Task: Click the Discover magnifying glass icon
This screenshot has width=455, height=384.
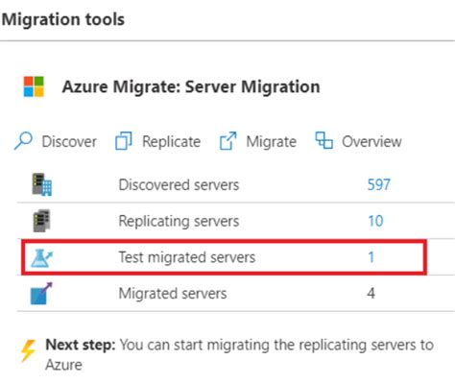Action: coord(23,141)
